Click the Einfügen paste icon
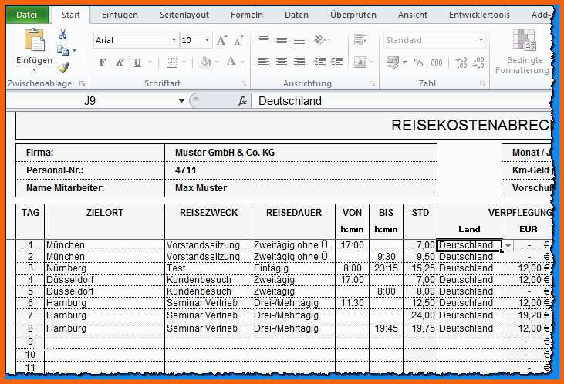 click(x=35, y=41)
